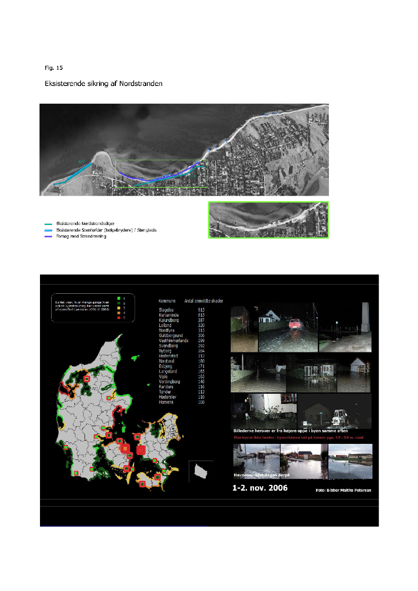Click the 1-2. nov. 2006 date text
The image size is (418, 591).
260,488
